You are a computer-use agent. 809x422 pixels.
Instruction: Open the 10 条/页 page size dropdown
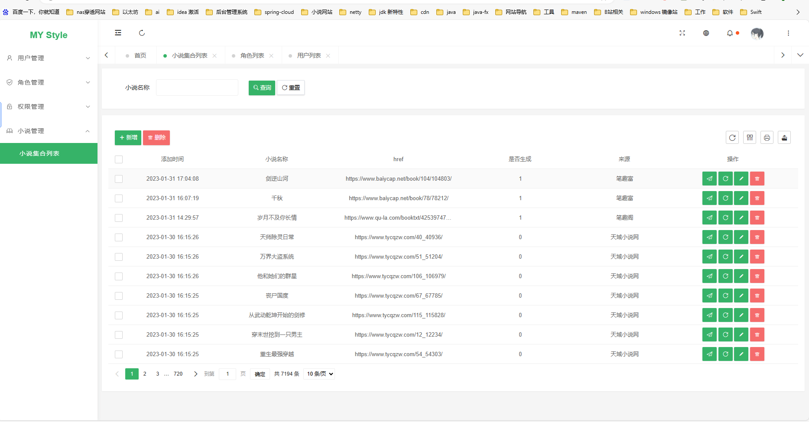[319, 374]
